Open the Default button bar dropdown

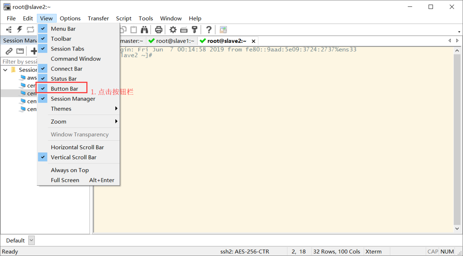tap(31, 240)
